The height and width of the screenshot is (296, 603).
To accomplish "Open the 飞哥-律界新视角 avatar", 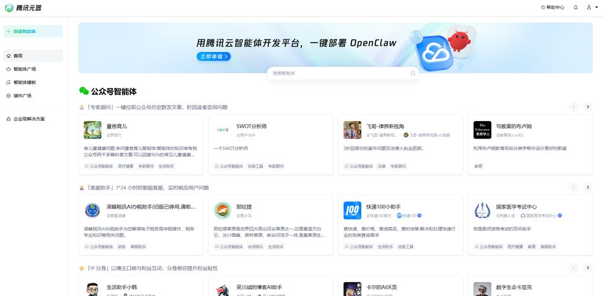I will (x=352, y=130).
